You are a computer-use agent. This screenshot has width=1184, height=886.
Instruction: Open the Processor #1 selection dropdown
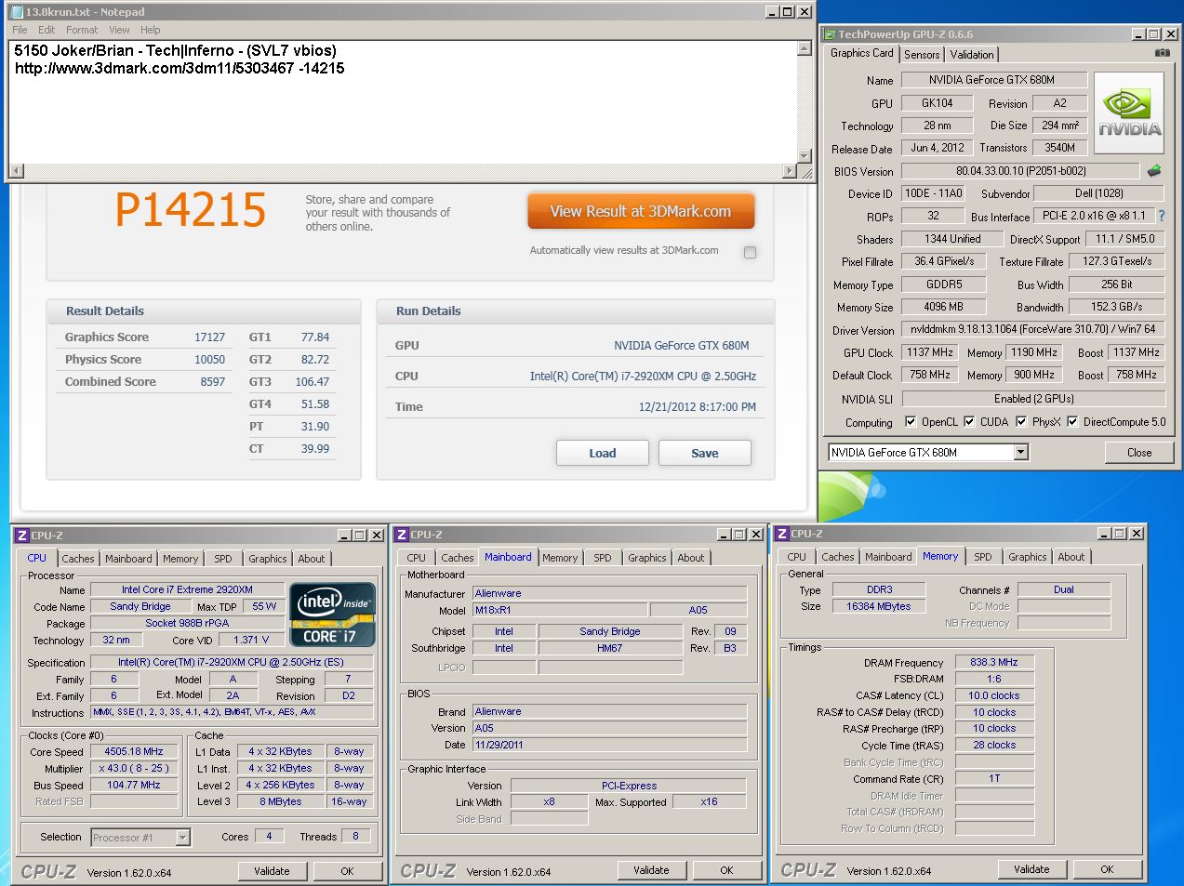[x=182, y=838]
